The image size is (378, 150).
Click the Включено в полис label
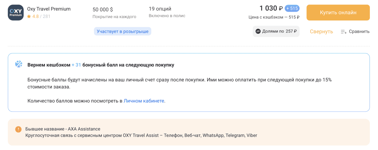pos(167,16)
